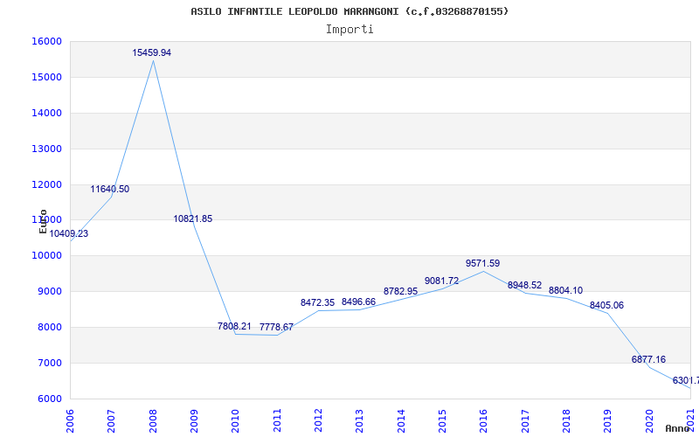Click the Euro y-axis title
The width and height of the screenshot is (699, 437).
43,221
